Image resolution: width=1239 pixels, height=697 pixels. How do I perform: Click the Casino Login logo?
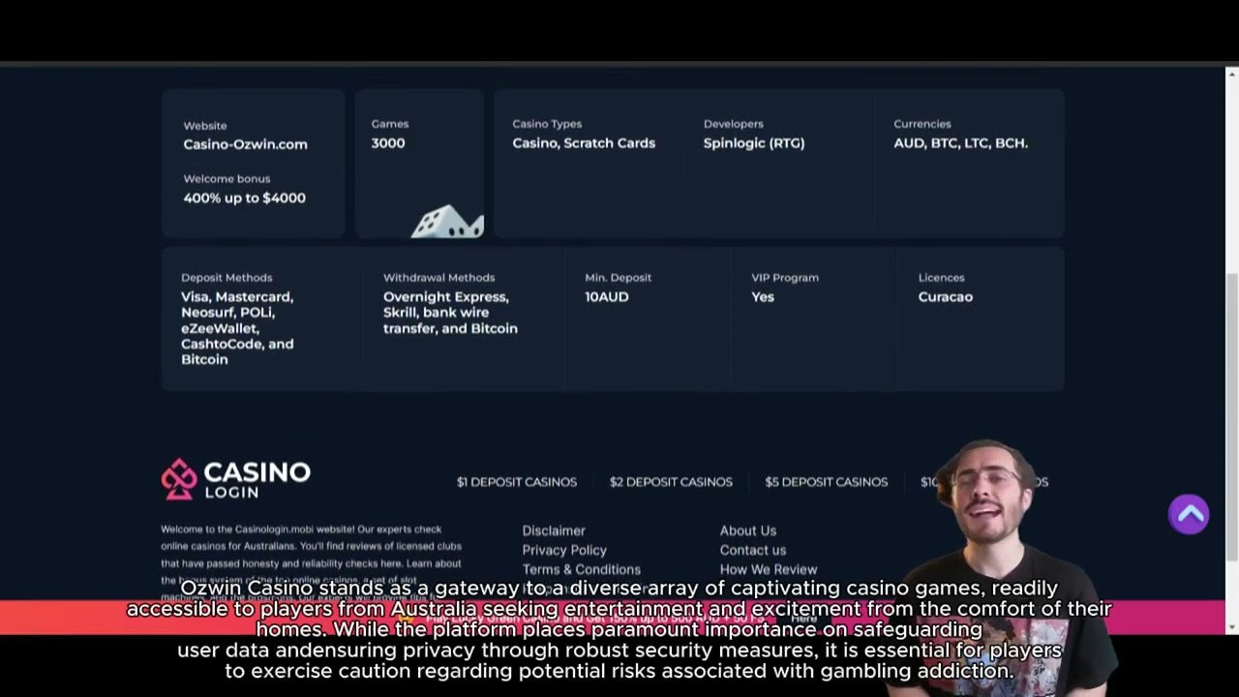[236, 479]
